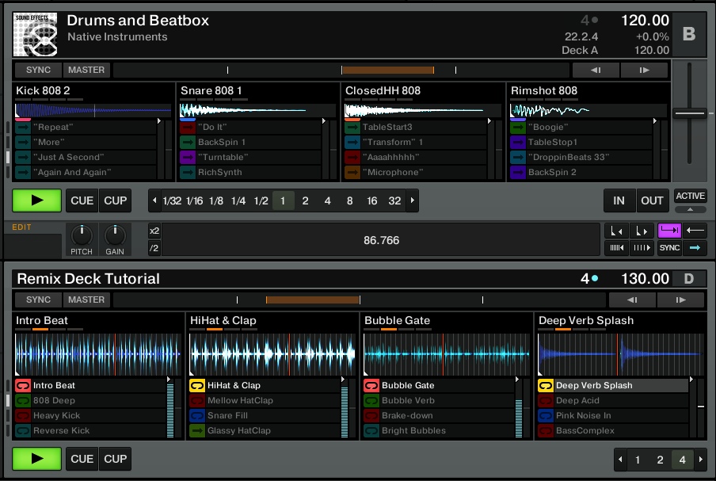This screenshot has height=481, width=716.
Task: Open the EDIT panel tab
Action: pyautogui.click(x=22, y=227)
